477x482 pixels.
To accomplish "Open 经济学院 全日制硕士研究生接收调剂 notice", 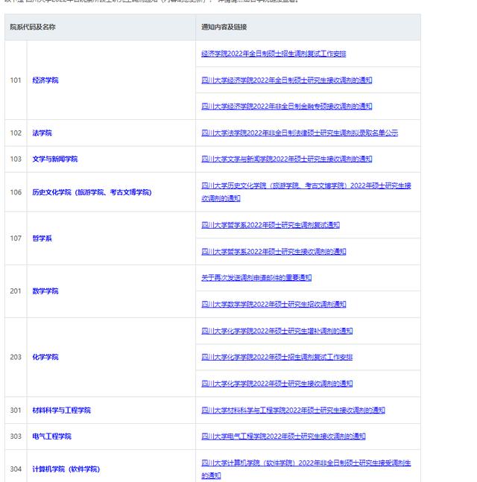I will pos(286,80).
